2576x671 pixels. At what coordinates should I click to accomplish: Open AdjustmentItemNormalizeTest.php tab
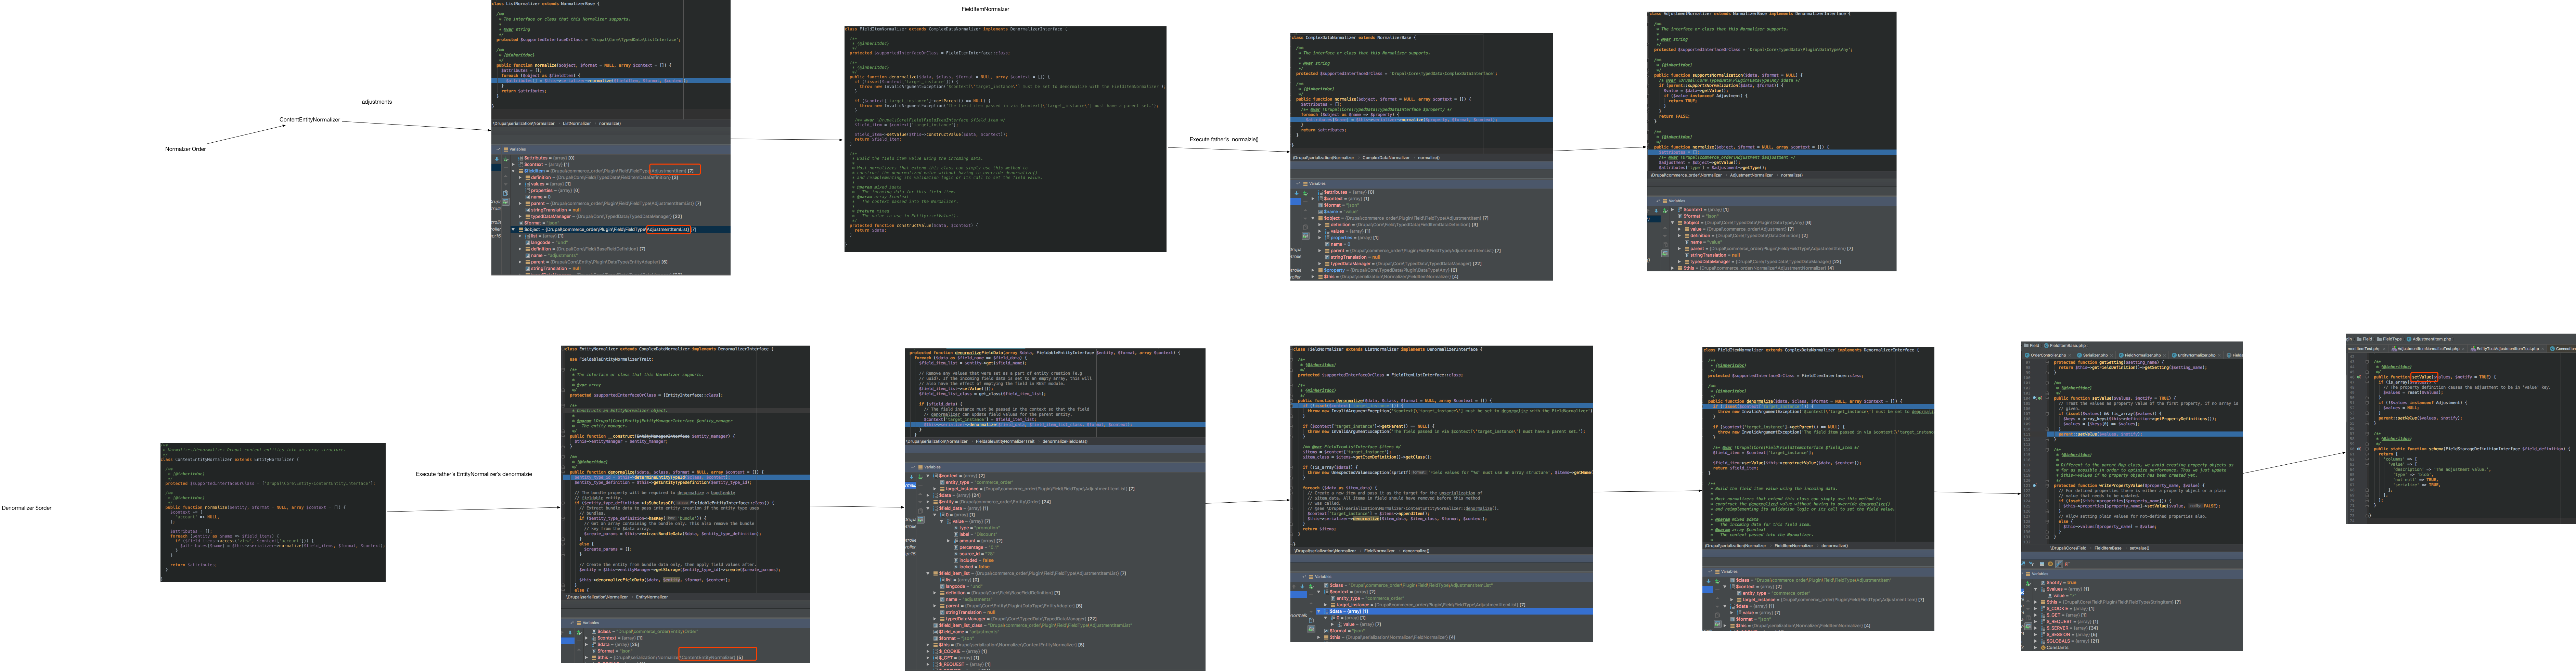pyautogui.click(x=2429, y=349)
